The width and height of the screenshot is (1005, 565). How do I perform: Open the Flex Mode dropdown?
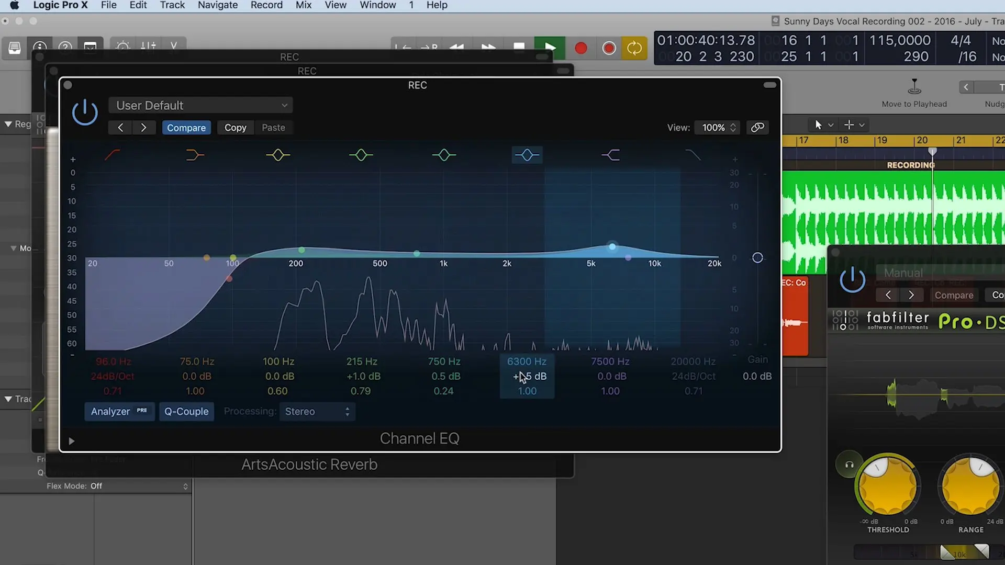(x=139, y=486)
